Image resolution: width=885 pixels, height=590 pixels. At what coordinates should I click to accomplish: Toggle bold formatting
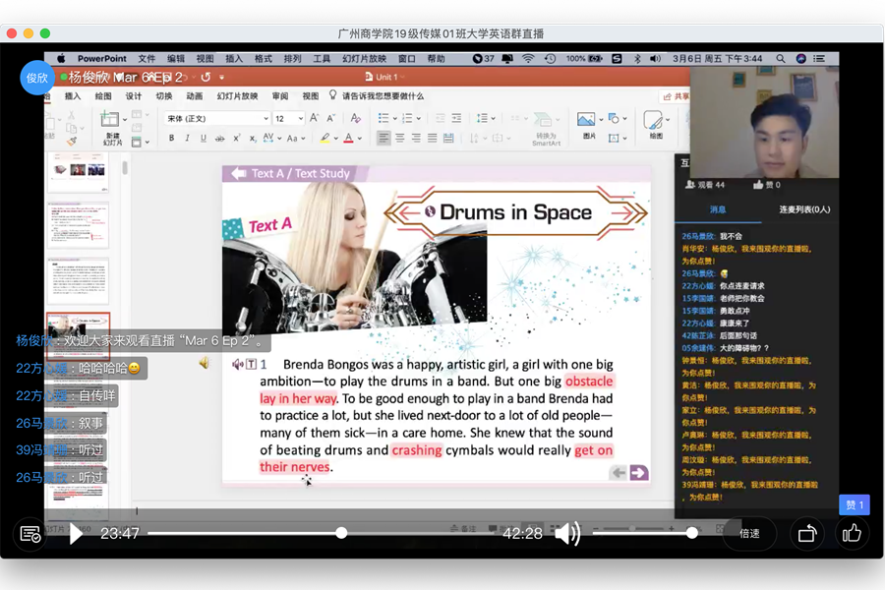click(x=171, y=139)
